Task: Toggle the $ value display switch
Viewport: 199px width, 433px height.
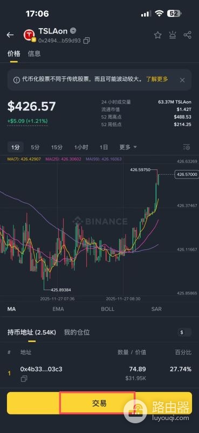Action: 184,332
